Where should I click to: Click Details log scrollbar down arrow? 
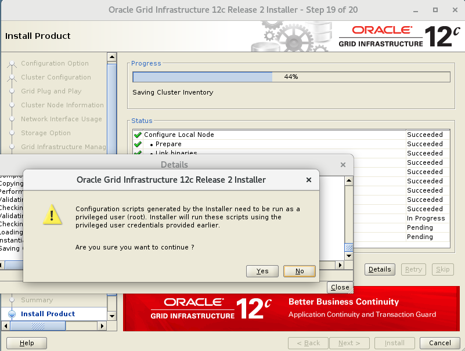[x=349, y=256]
